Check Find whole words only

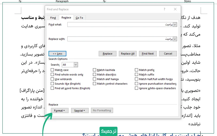(52, 75)
